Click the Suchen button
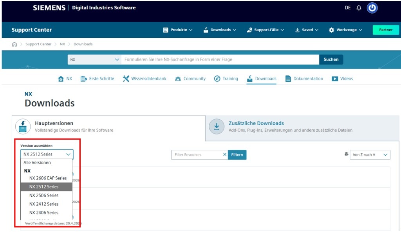The height and width of the screenshot is (235, 401). point(331,59)
